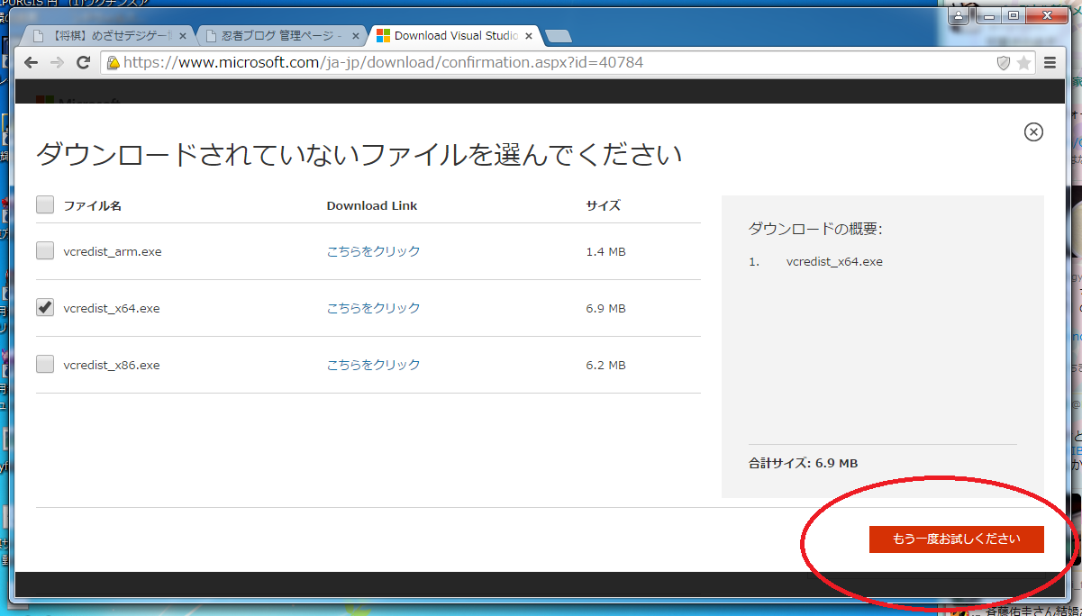The height and width of the screenshot is (616, 1082).
Task: Close the download dialog with the X circle
Action: 1033,131
